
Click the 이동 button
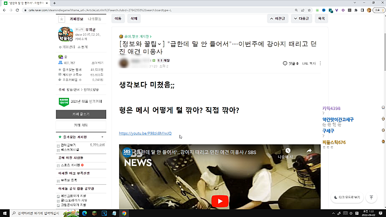[x=118, y=18]
